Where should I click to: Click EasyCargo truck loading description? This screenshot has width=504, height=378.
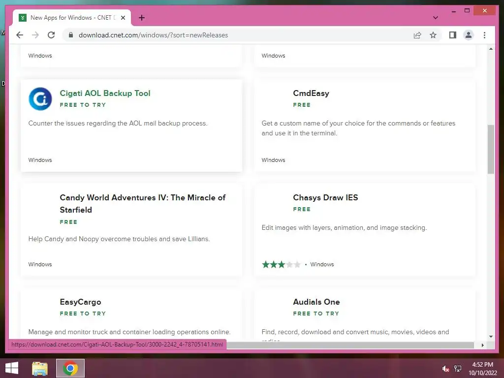[x=129, y=332]
